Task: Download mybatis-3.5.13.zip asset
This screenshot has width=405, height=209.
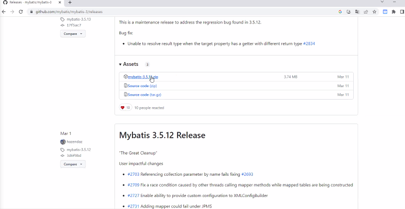Action: click(143, 77)
